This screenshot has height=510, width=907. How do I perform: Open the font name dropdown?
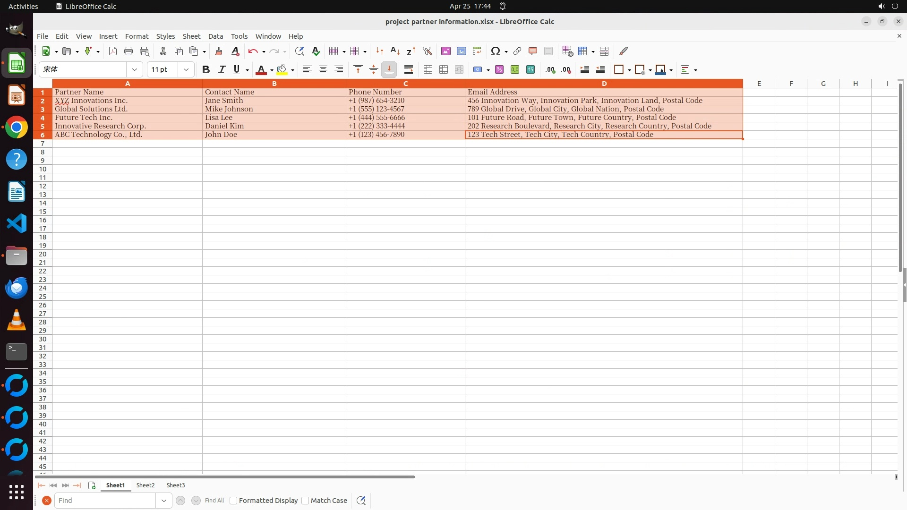pyautogui.click(x=135, y=70)
